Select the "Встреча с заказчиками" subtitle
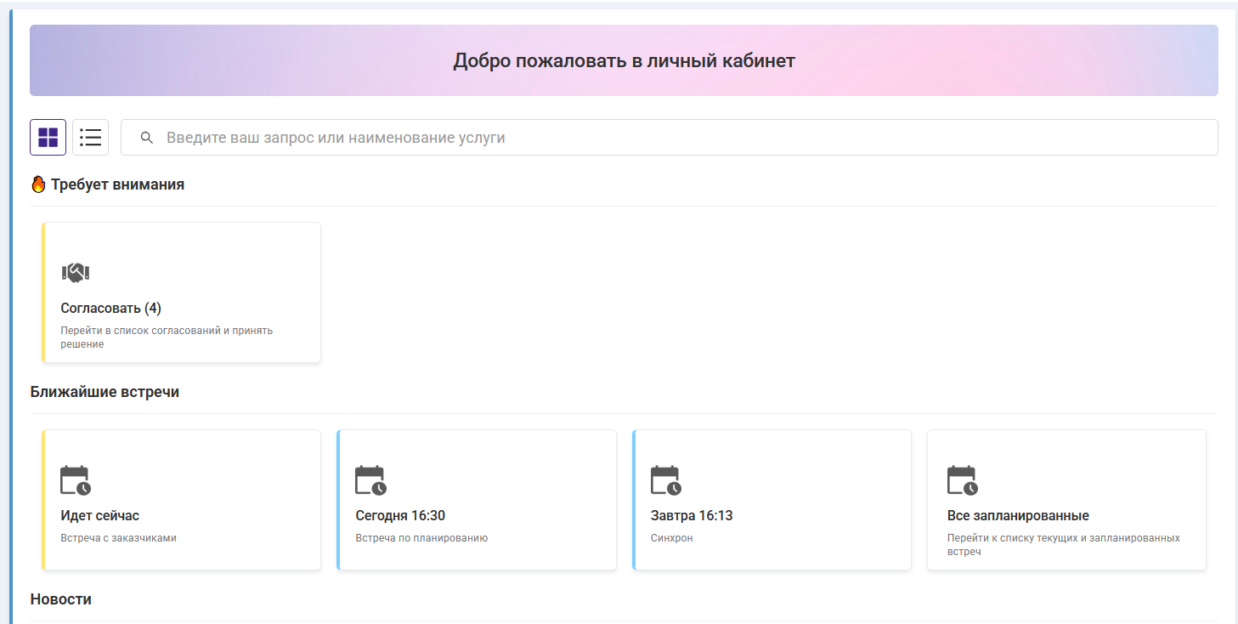The image size is (1238, 624). [x=118, y=538]
